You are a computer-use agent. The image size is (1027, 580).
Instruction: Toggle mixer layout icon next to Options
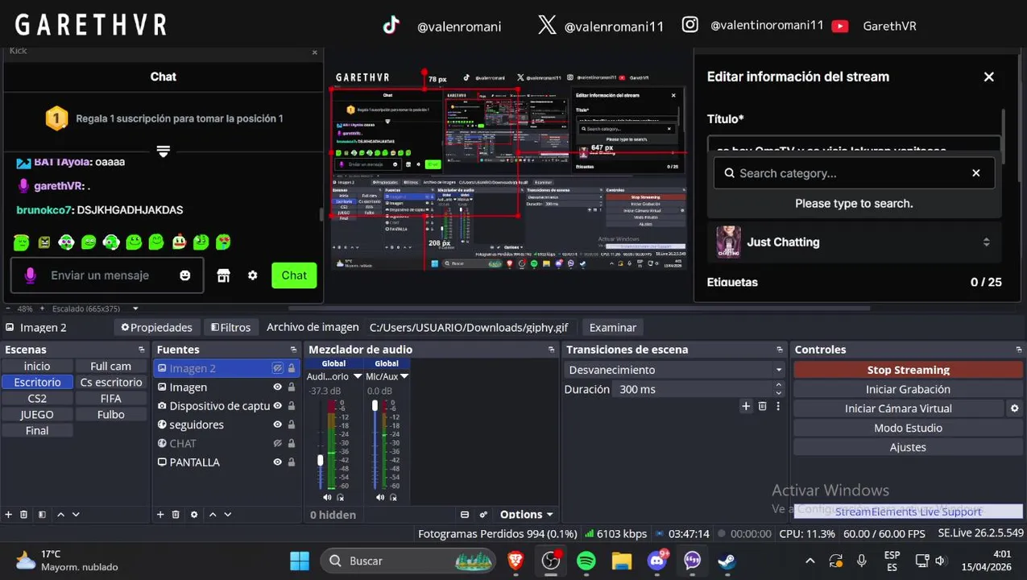[x=465, y=514]
